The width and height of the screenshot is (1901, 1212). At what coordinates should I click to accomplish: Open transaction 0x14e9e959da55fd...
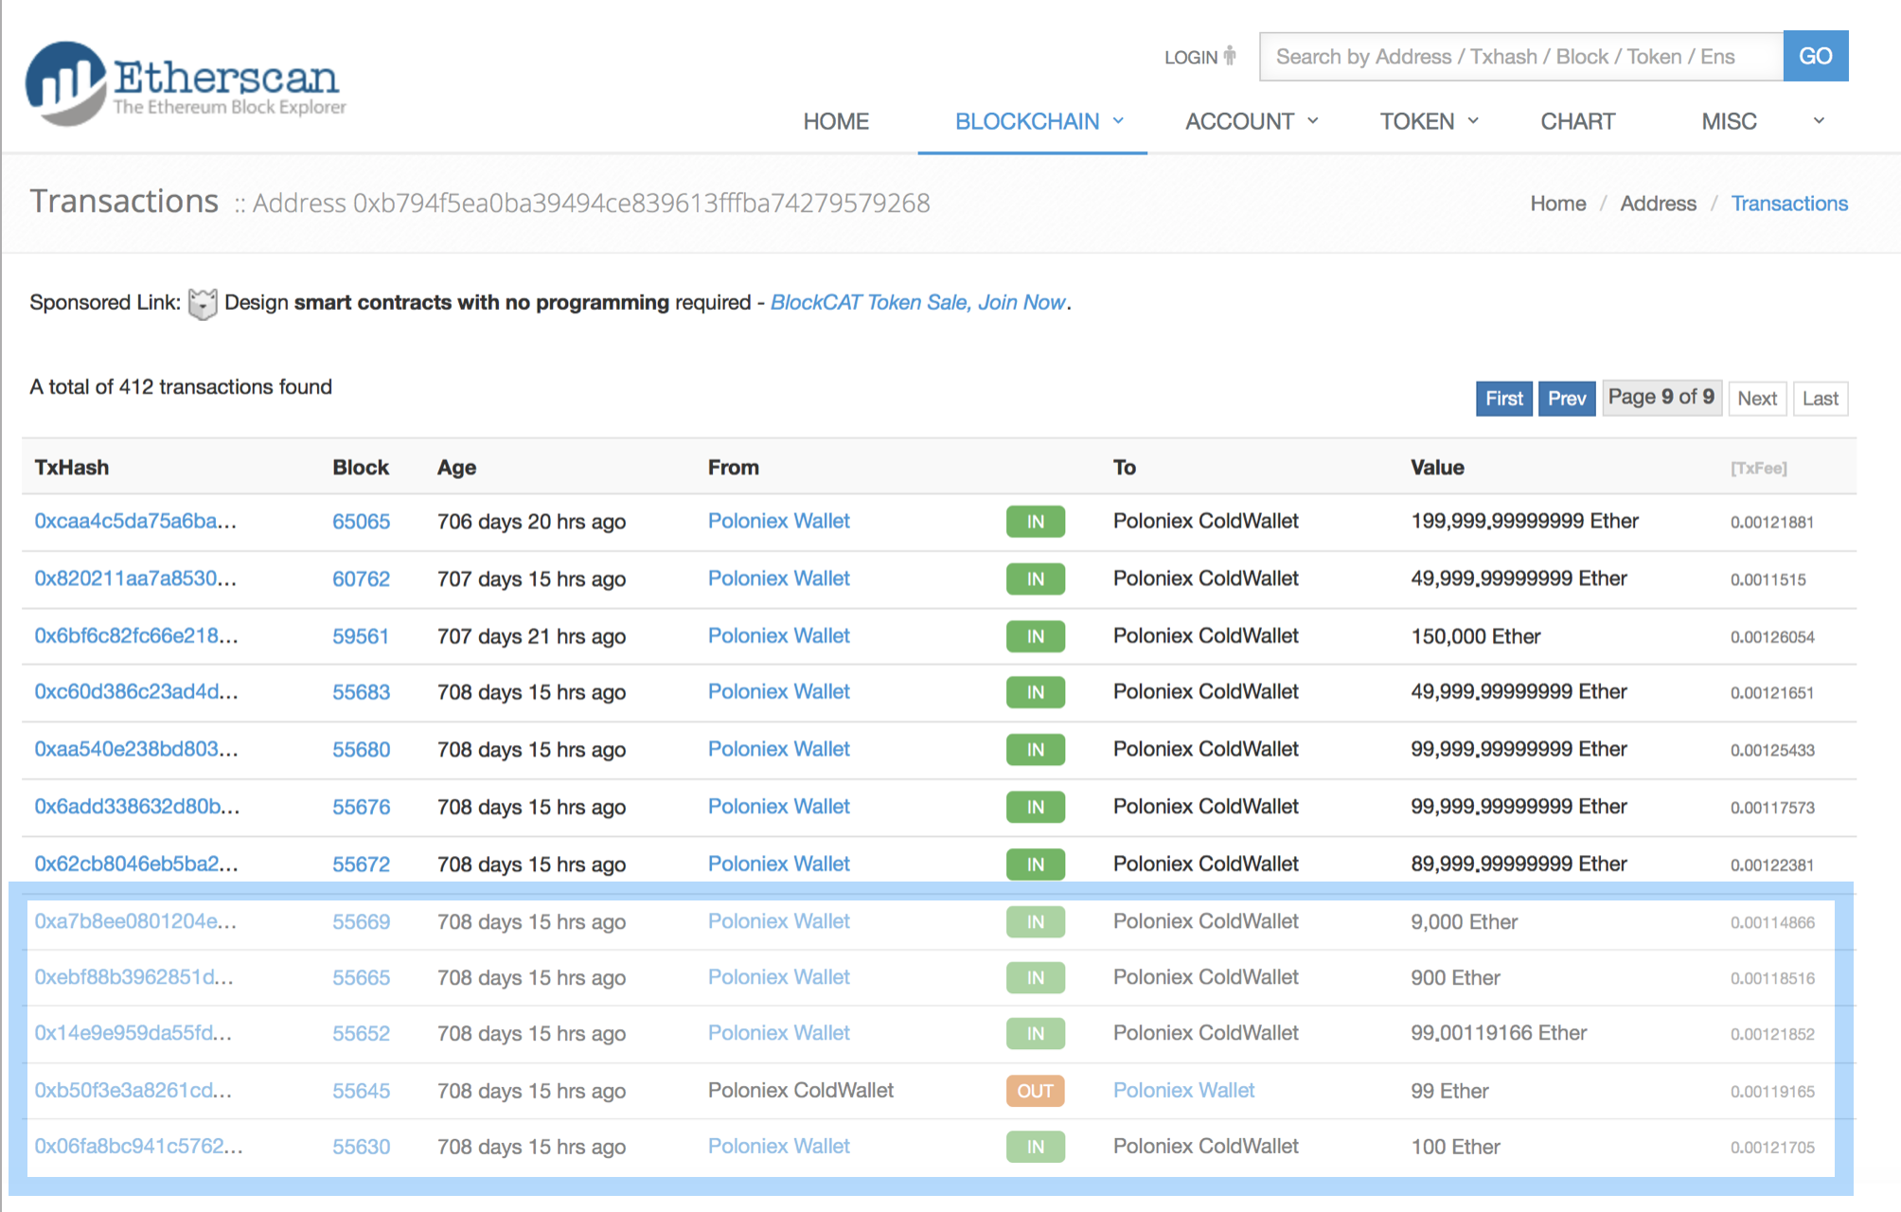pos(133,1033)
